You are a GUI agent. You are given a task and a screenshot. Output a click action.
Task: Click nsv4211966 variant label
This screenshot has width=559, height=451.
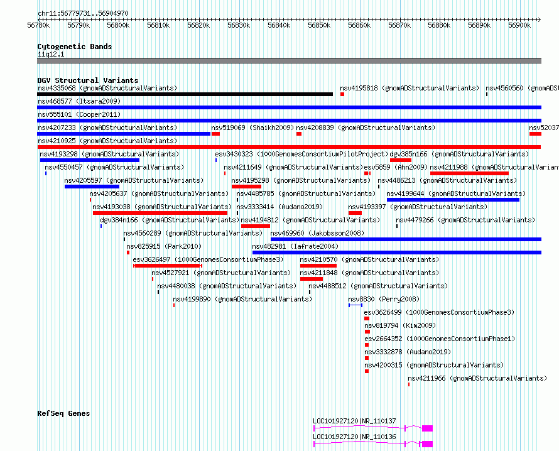(x=477, y=378)
